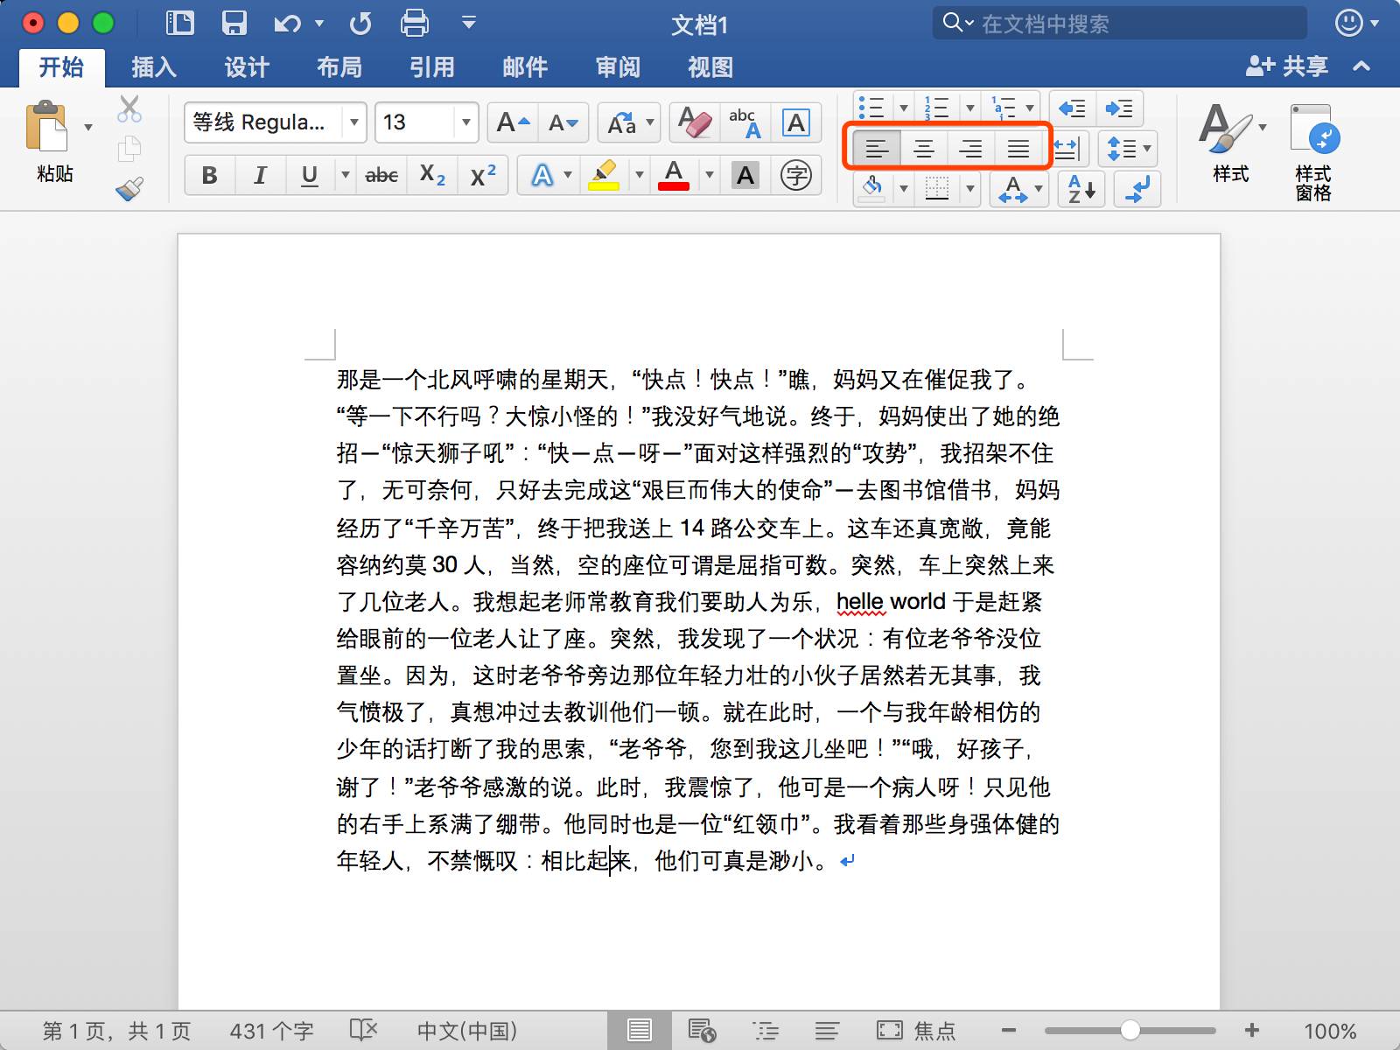Click the 中文(中国) language button

pos(466,1031)
